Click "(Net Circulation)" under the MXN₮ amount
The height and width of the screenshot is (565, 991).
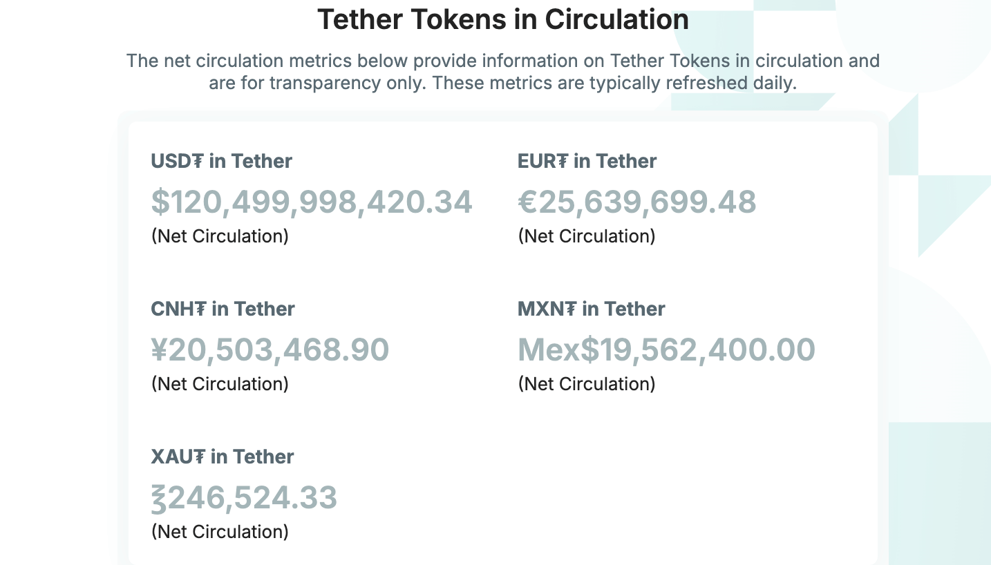(x=586, y=384)
